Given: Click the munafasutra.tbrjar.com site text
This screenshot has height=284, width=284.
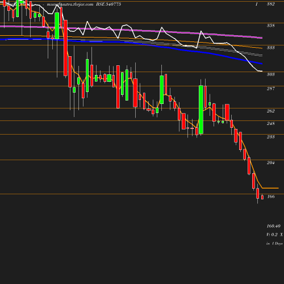Looking at the screenshot, I should (x=70, y=4).
